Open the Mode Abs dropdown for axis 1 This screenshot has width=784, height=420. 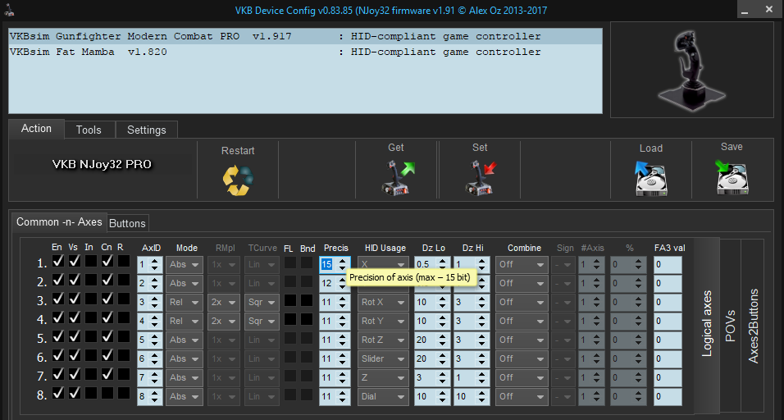184,264
